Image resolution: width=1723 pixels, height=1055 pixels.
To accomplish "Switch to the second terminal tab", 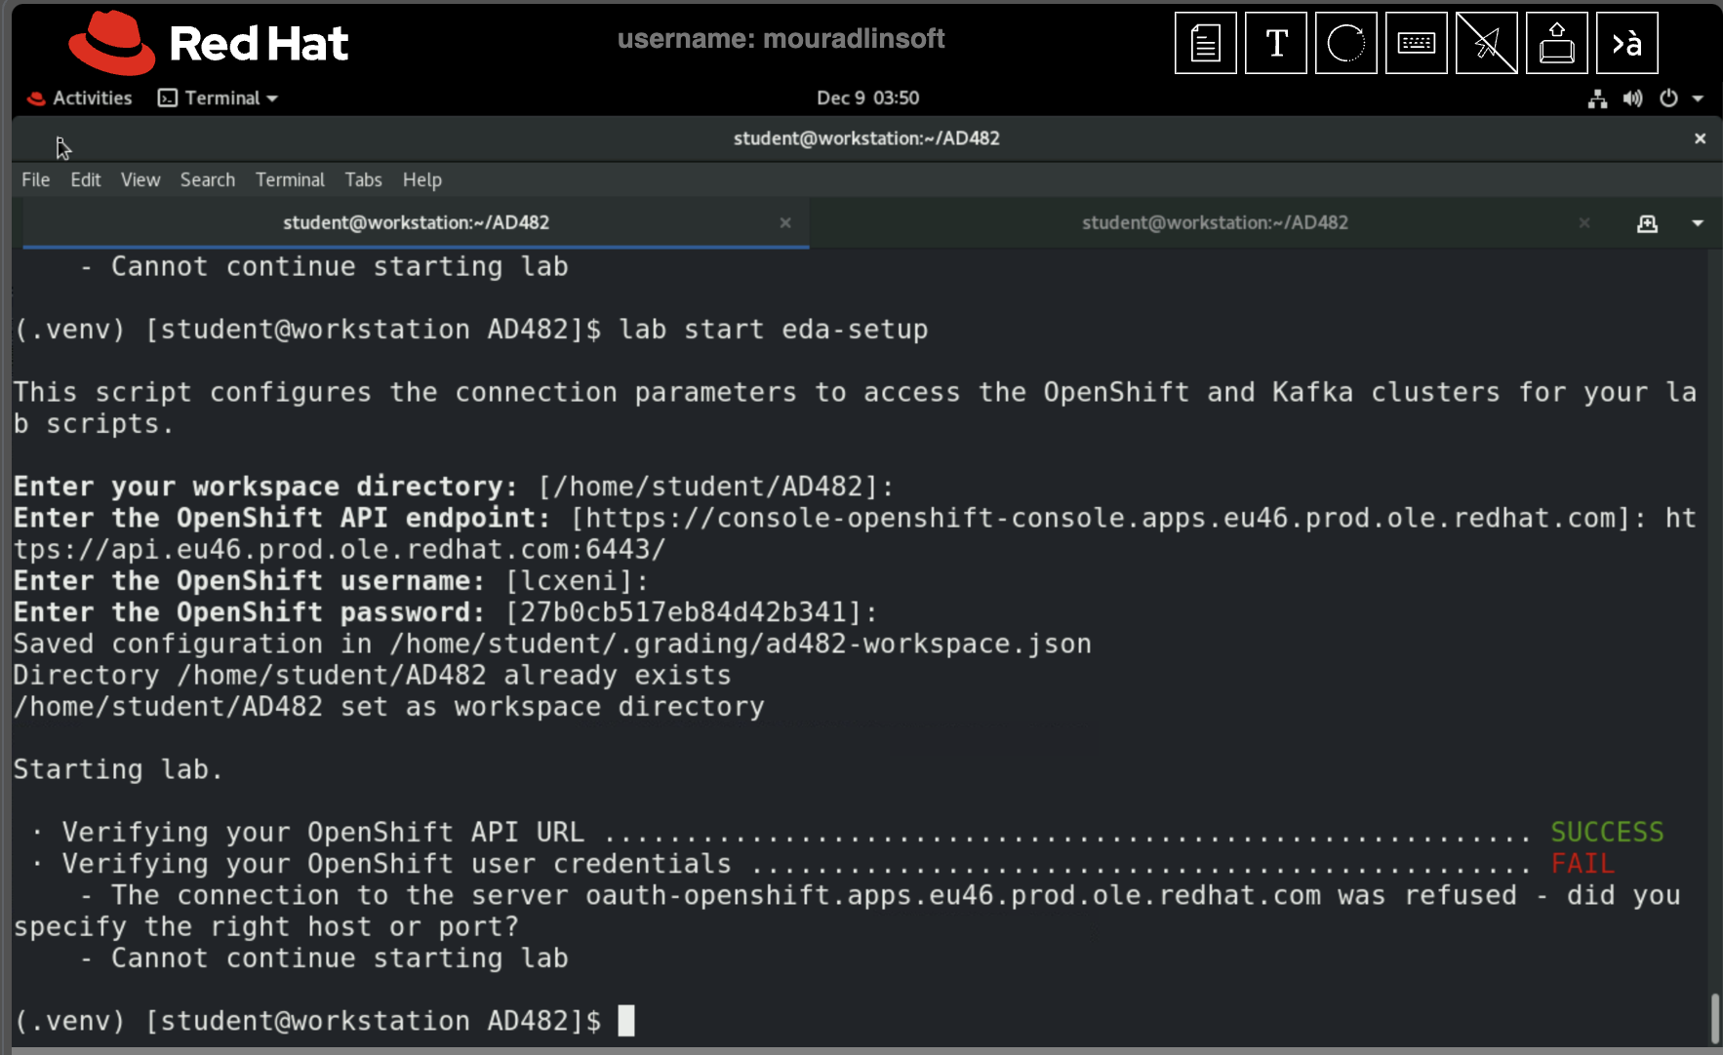I will pyautogui.click(x=1214, y=223).
